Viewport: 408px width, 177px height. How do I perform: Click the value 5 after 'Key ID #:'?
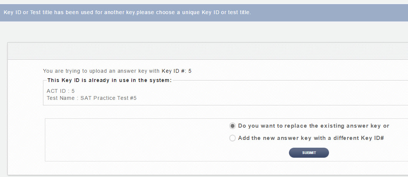190,71
